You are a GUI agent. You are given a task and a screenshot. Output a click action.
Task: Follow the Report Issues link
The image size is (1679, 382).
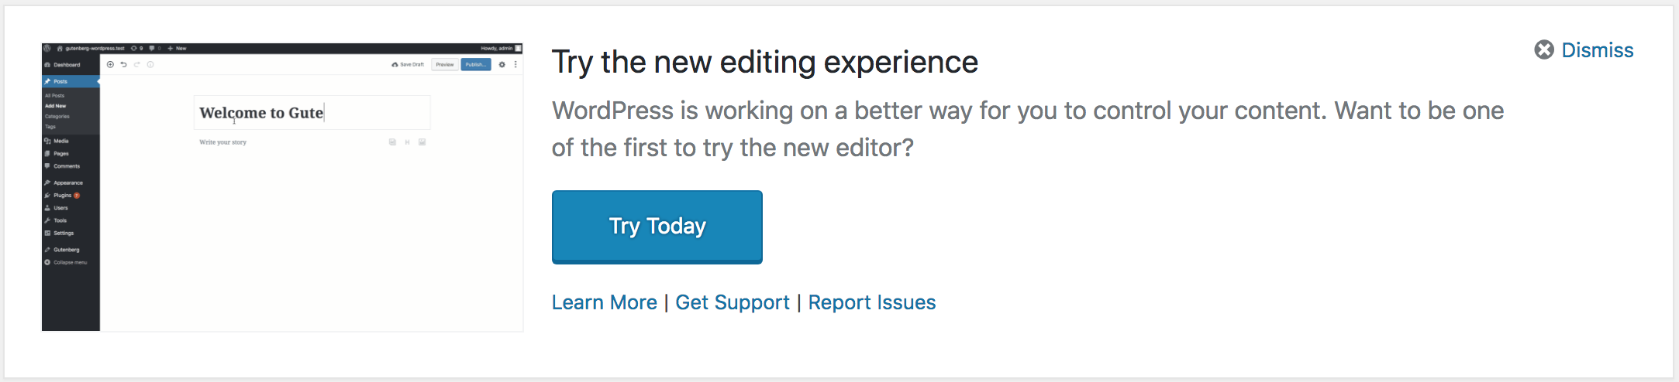coord(871,302)
